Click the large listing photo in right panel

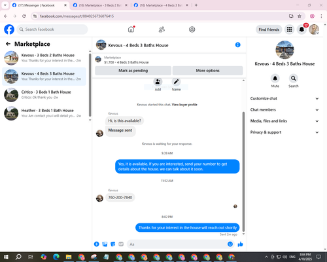pyautogui.click(x=284, y=50)
